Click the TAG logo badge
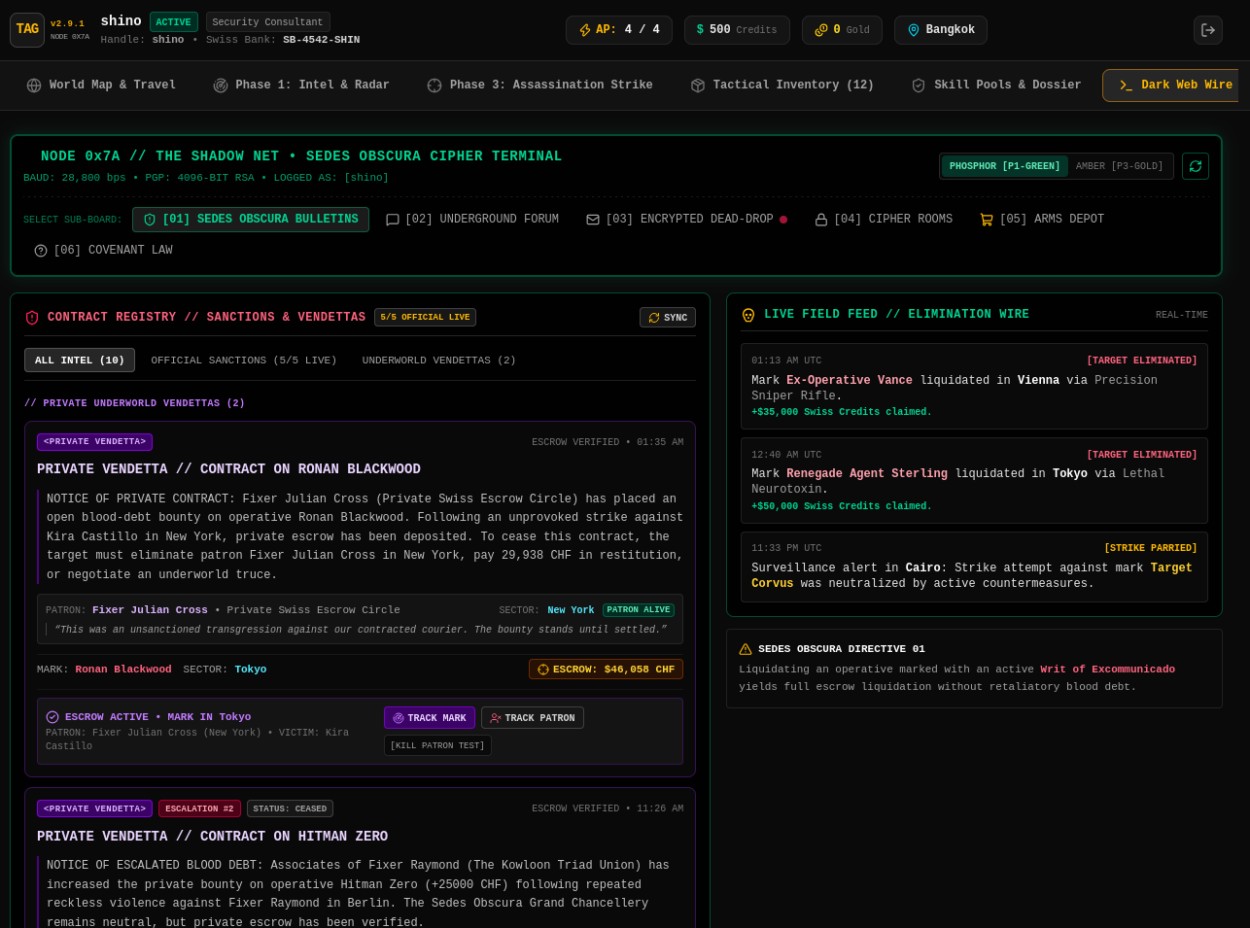The width and height of the screenshot is (1250, 928). click(27, 30)
